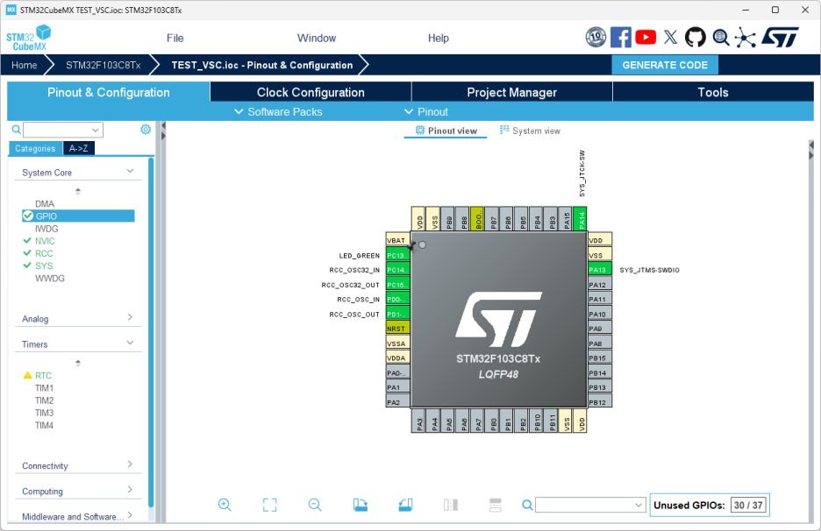
Task: Click the ST community network icon
Action: 745,37
